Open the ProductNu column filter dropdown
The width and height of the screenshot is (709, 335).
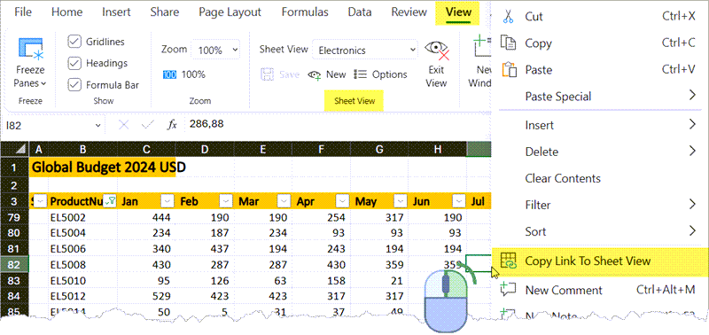[x=110, y=201]
